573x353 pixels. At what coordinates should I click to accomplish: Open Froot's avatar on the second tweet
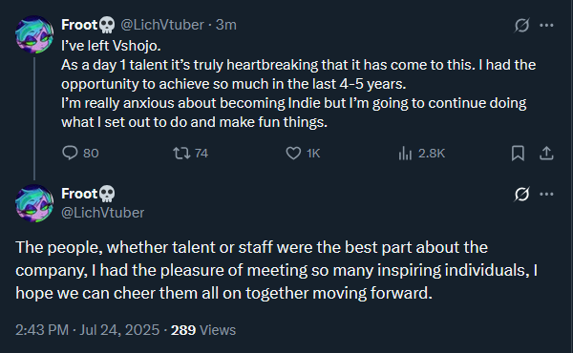(x=34, y=203)
